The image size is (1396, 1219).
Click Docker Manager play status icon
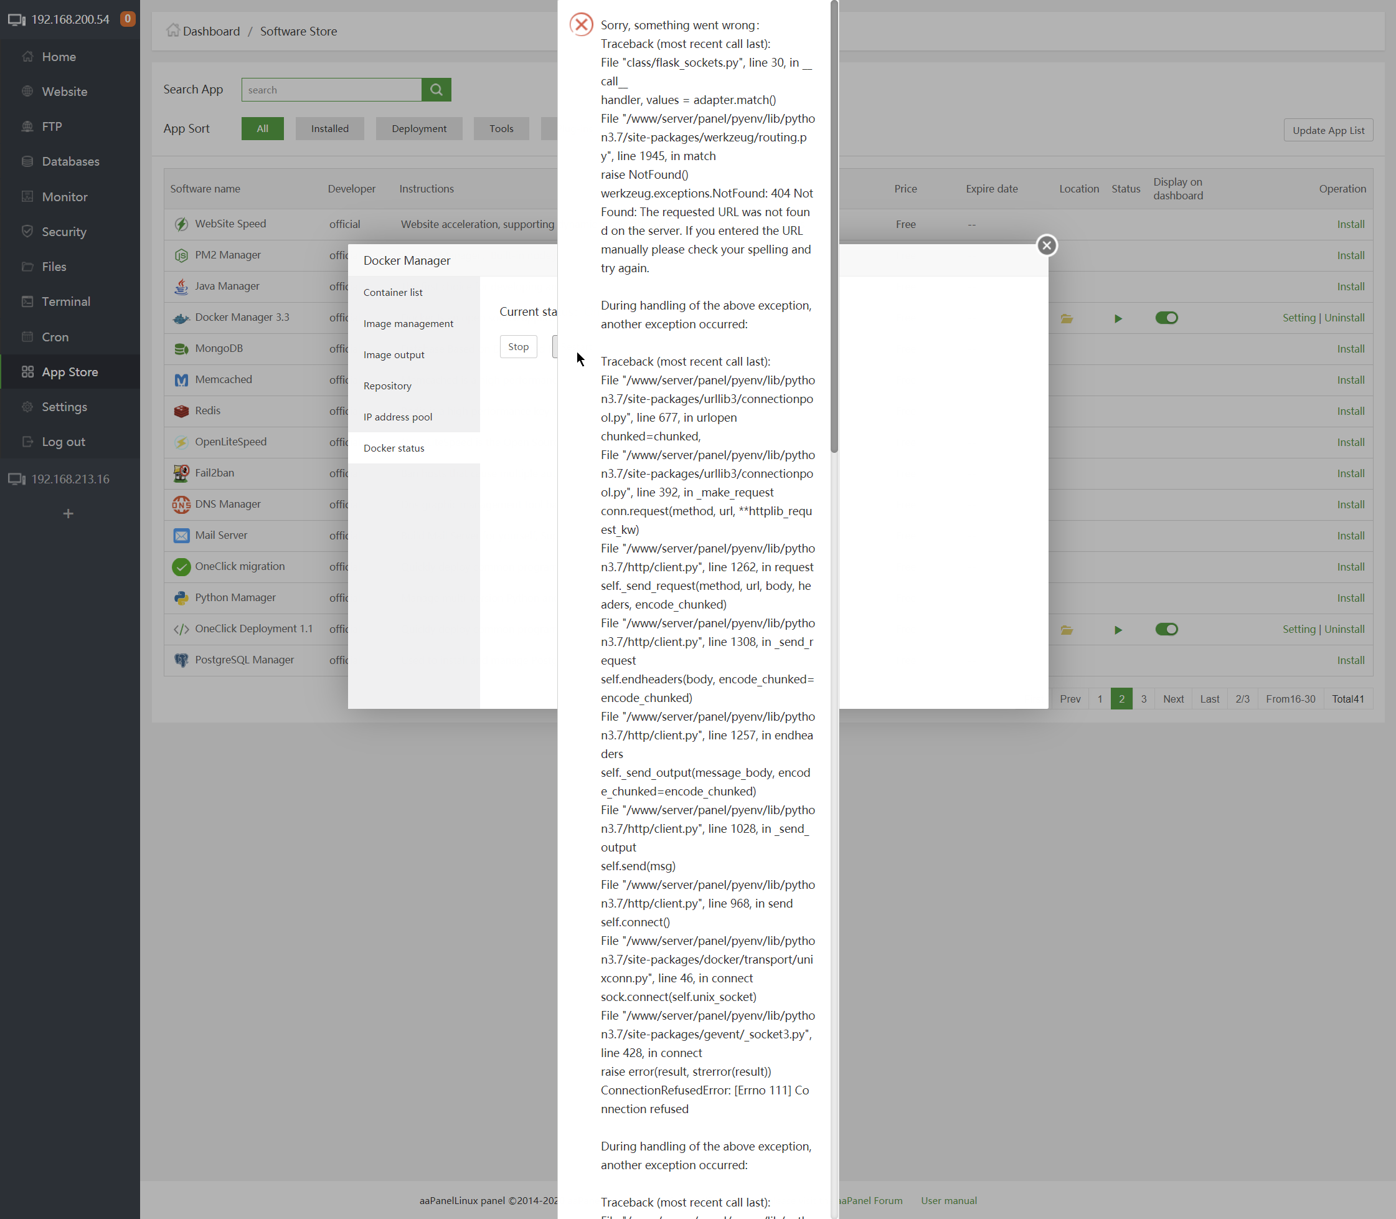[1118, 318]
